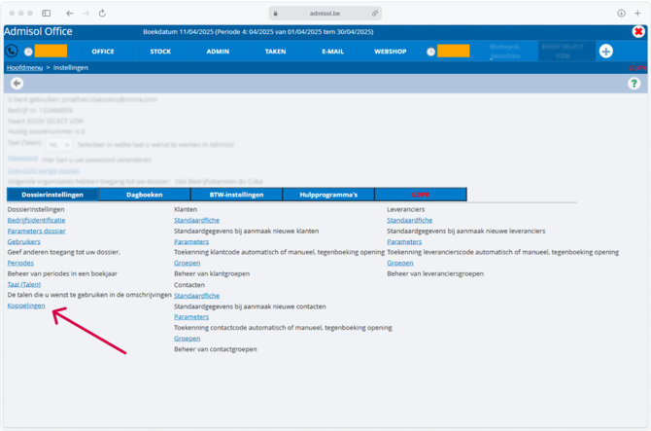Viewport: 651px width, 431px height.
Task: Open a new browser tab with plus
Action: [637, 14]
